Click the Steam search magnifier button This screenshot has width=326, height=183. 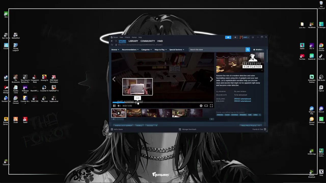coord(248,50)
